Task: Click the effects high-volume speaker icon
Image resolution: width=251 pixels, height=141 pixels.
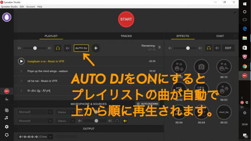Action: 200,48
